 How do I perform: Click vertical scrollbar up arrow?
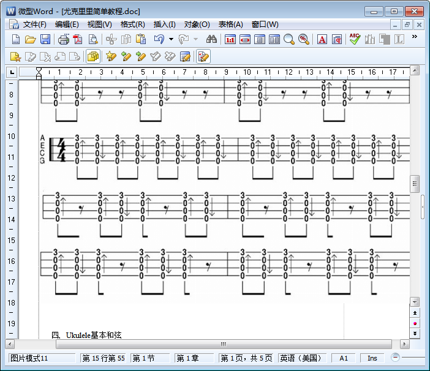tap(415, 70)
